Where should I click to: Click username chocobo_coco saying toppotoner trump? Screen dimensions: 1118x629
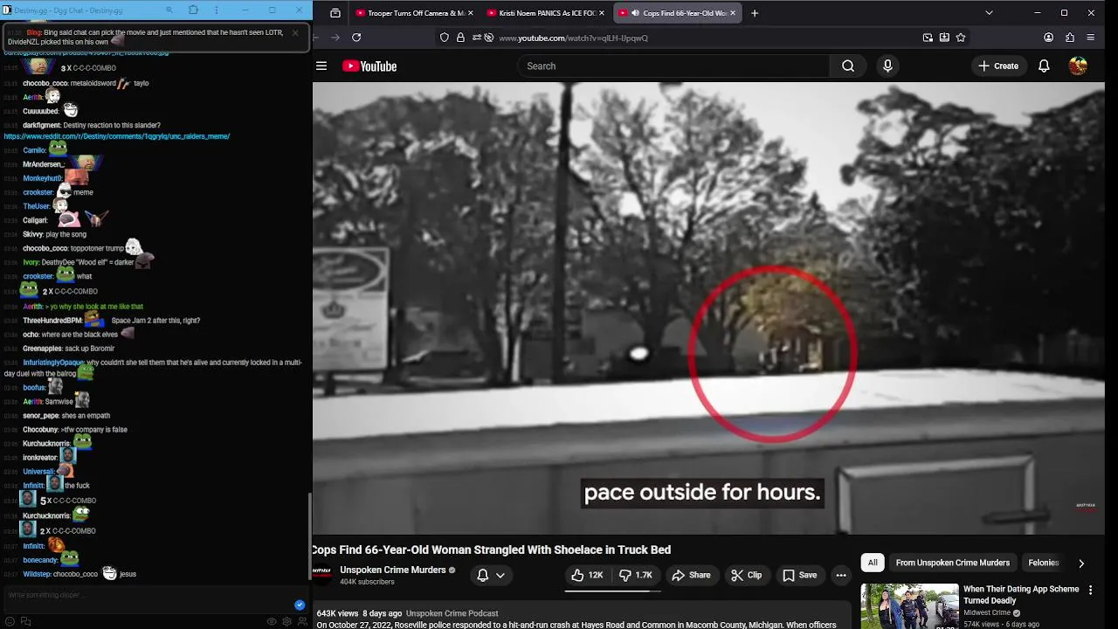[45, 249]
